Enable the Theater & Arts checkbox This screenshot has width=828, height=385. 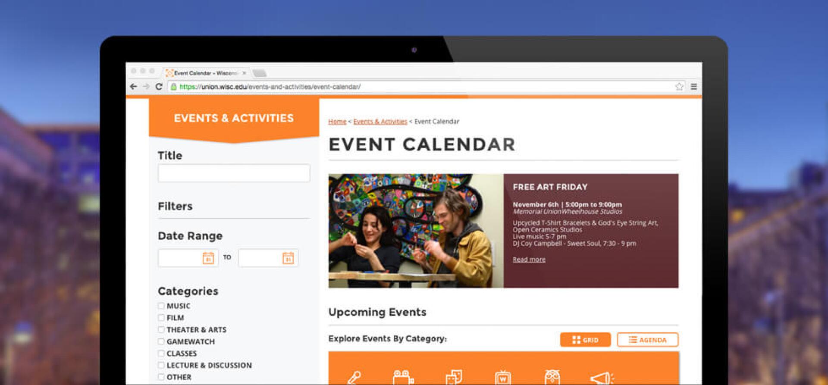coord(161,330)
